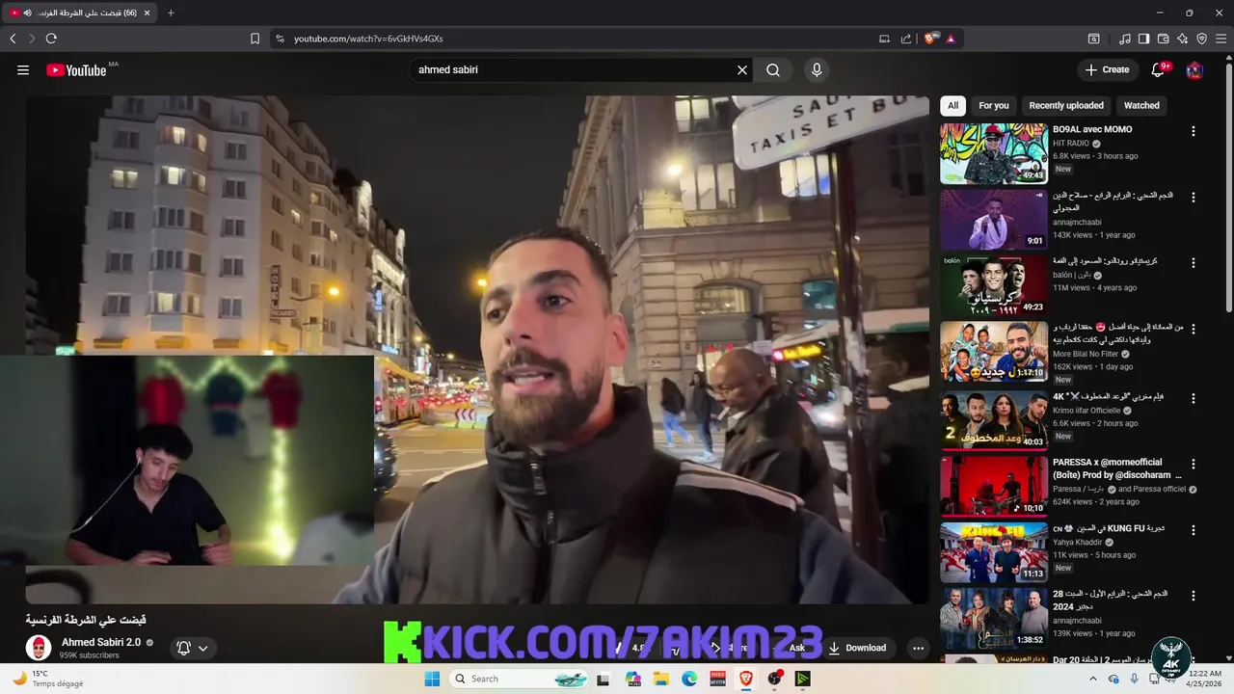The height and width of the screenshot is (694, 1234).
Task: Open File Explorer from the taskbar
Action: 661,679
